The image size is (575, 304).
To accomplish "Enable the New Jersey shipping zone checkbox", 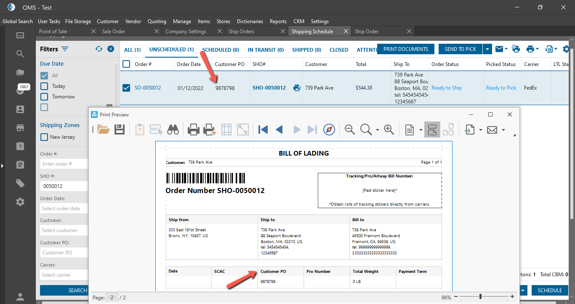I will [44, 137].
